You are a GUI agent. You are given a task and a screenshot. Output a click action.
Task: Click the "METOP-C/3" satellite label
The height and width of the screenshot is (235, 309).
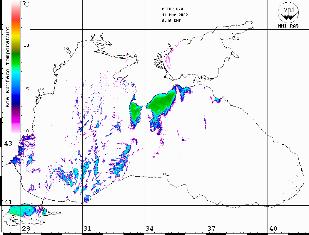(172, 9)
